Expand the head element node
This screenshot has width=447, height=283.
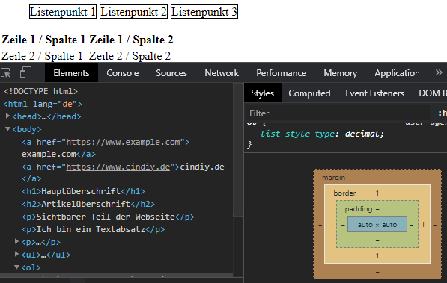point(7,116)
